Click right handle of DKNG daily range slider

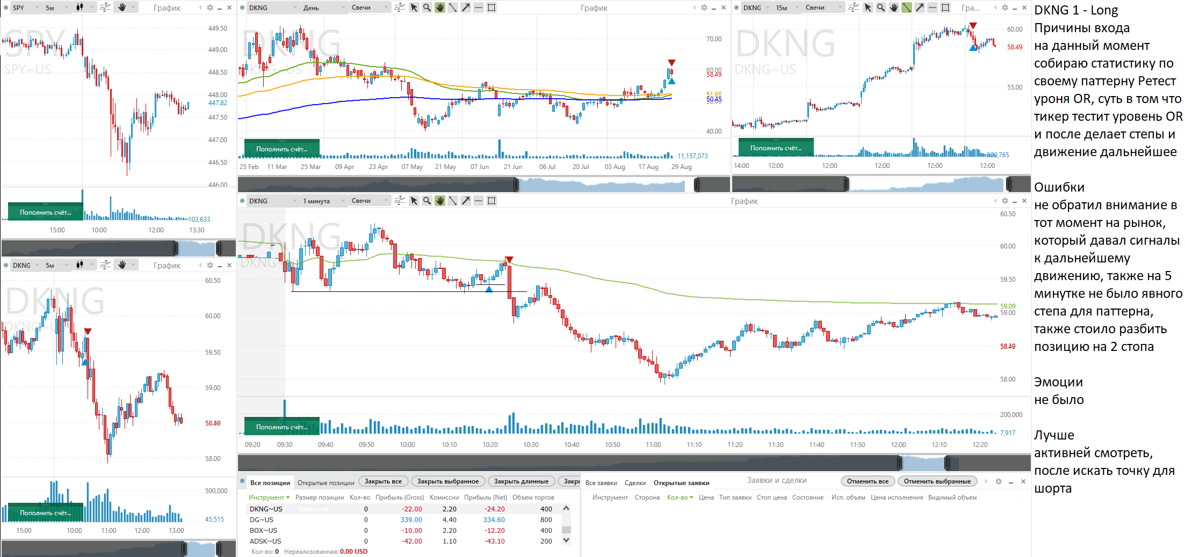(x=697, y=185)
